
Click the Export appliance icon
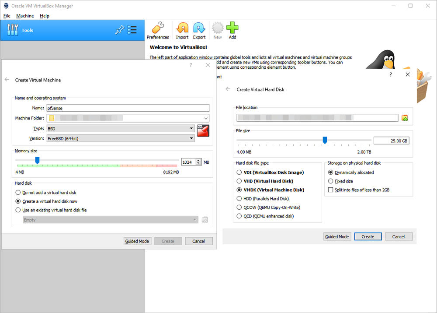[x=199, y=31]
